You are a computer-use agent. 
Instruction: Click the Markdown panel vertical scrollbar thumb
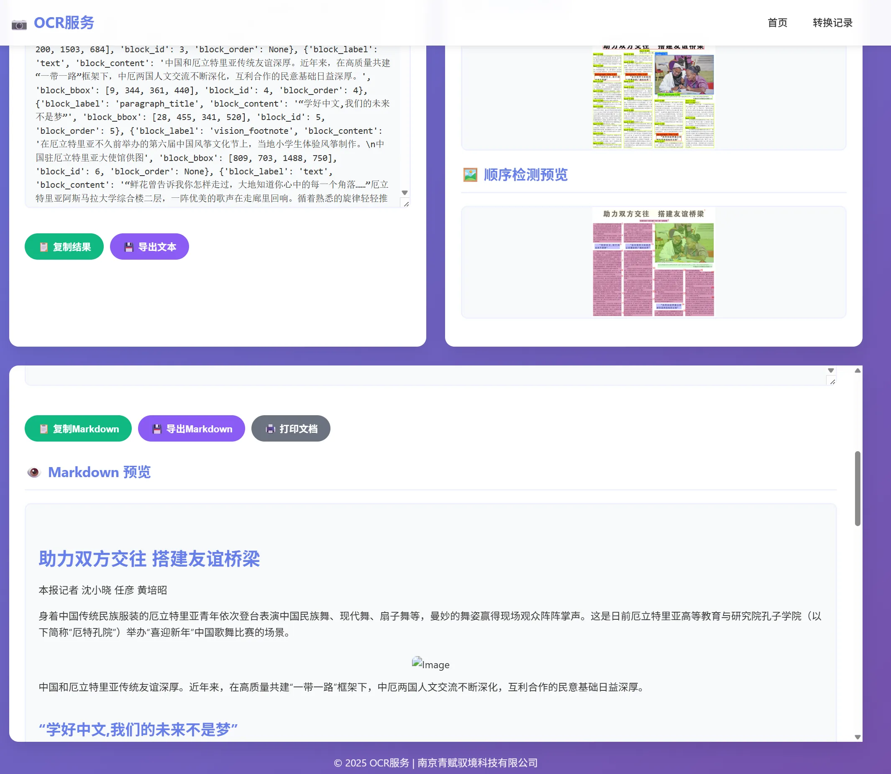pyautogui.click(x=857, y=488)
